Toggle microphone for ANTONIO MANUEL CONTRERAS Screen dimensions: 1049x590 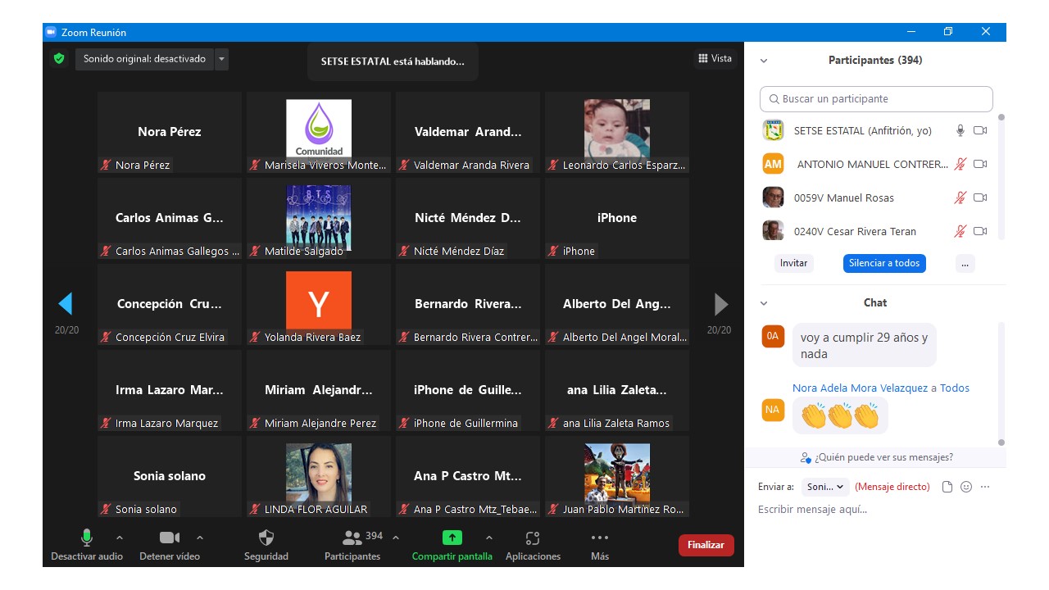click(960, 164)
